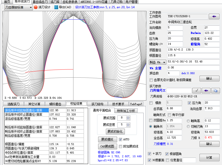Screen dimensions: 222x165
Task: Select the 通用平面啮合 tab
Action: click(102, 110)
